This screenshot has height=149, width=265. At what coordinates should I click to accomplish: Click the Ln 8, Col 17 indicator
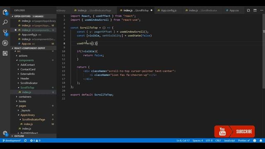point(183,141)
